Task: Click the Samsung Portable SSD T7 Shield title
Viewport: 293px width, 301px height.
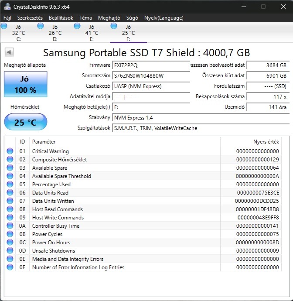Action: point(146,53)
